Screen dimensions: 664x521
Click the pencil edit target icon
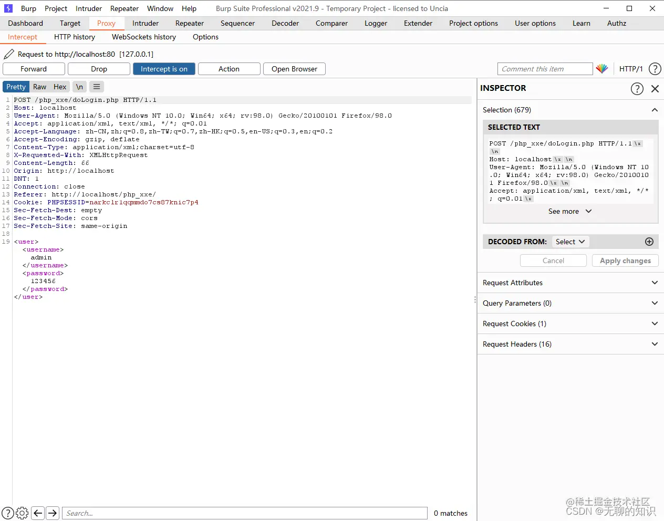pyautogui.click(x=9, y=54)
